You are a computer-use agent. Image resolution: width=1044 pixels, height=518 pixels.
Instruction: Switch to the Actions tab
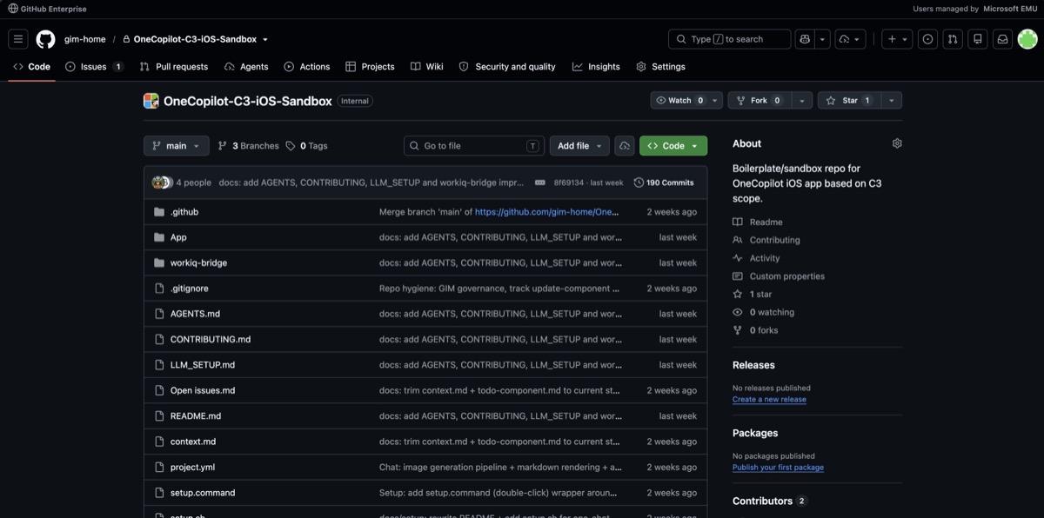pos(306,67)
